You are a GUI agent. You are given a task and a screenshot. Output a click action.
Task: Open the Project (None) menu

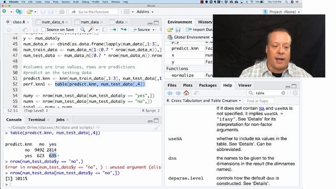click(x=281, y=12)
